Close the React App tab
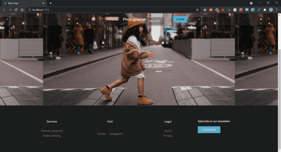 pos(43,3)
